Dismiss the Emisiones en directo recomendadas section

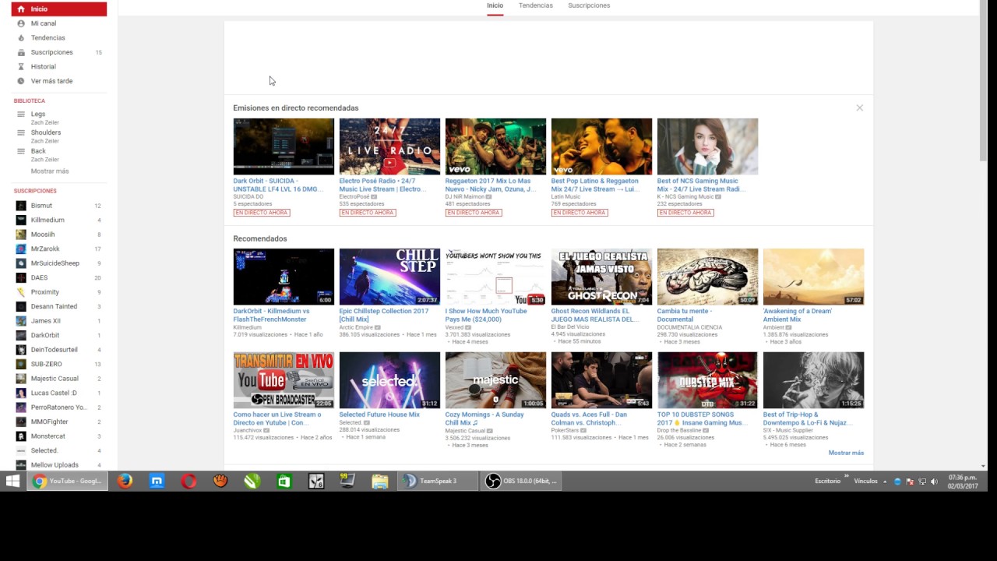point(859,108)
